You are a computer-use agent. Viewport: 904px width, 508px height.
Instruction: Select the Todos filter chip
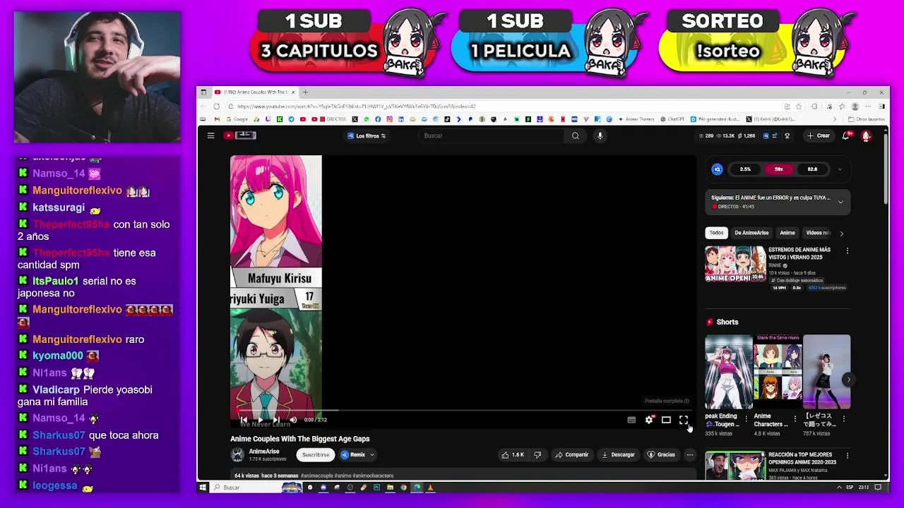(x=716, y=233)
